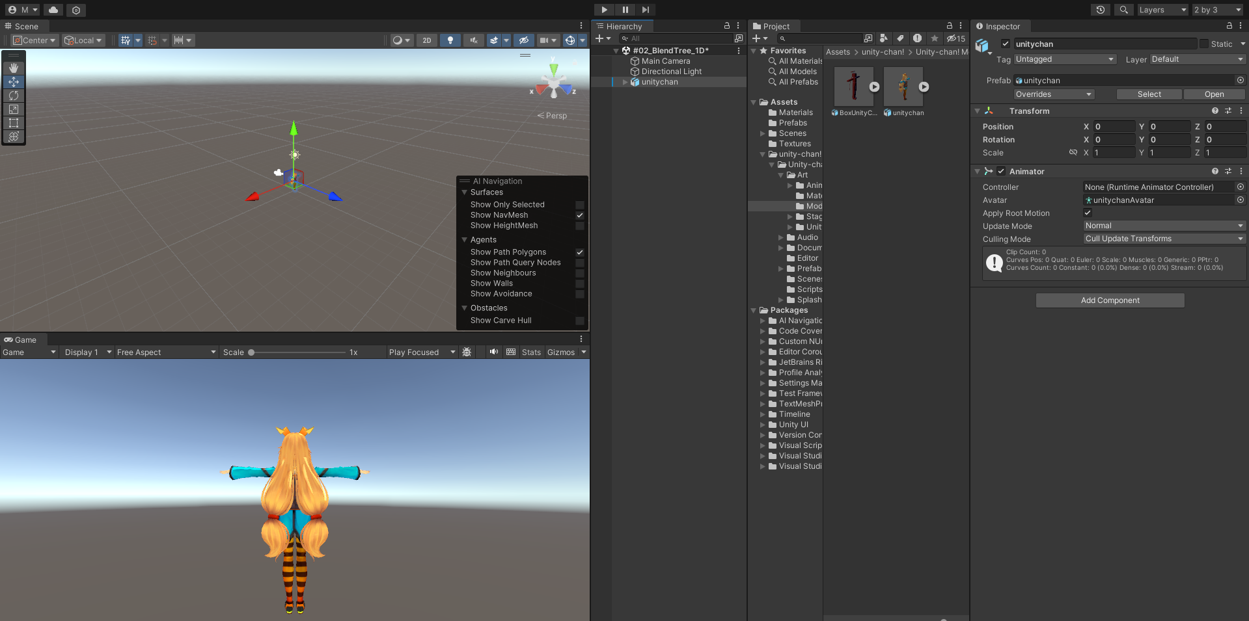1249x621 pixels.
Task: Open scene Gizmos globe icon
Action: coord(570,40)
